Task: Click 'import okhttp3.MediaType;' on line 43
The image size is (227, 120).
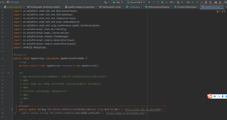Action: [x=30, y=47]
